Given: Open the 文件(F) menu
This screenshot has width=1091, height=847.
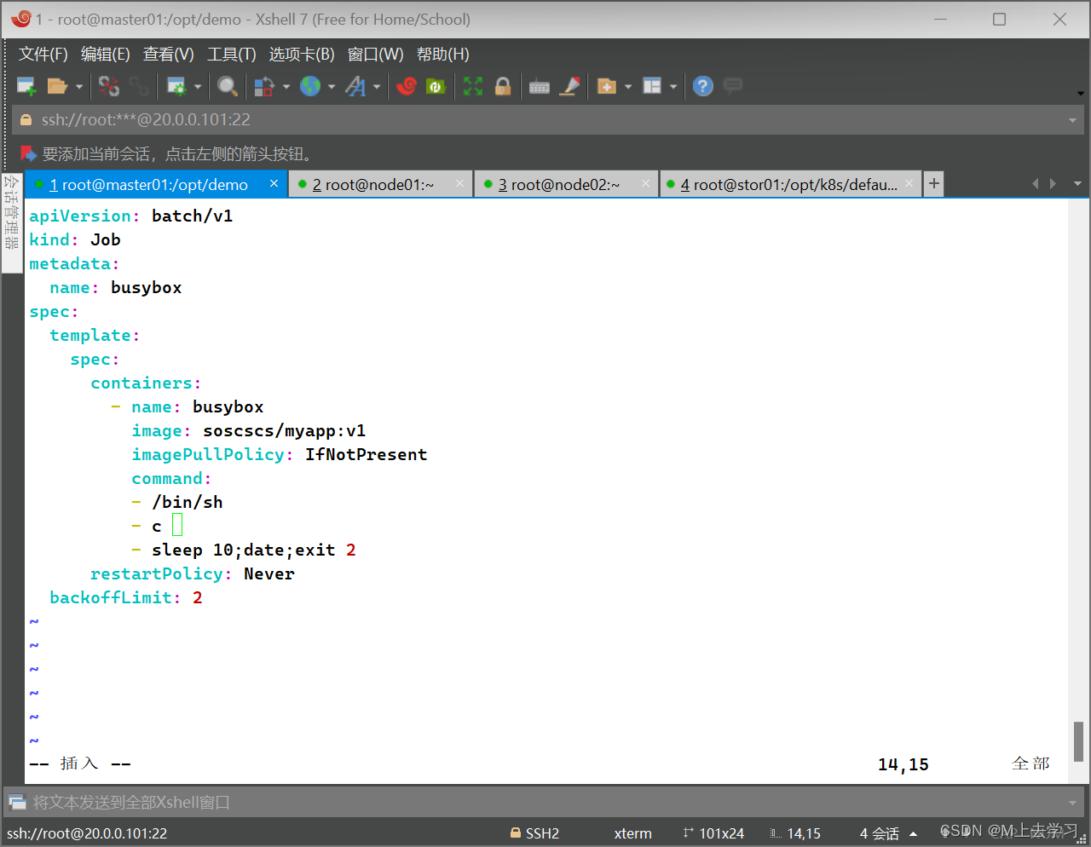Looking at the screenshot, I should pyautogui.click(x=43, y=55).
